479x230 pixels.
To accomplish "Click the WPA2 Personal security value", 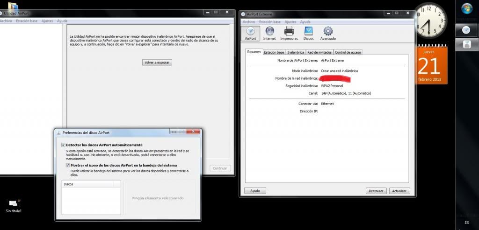I will coord(332,86).
